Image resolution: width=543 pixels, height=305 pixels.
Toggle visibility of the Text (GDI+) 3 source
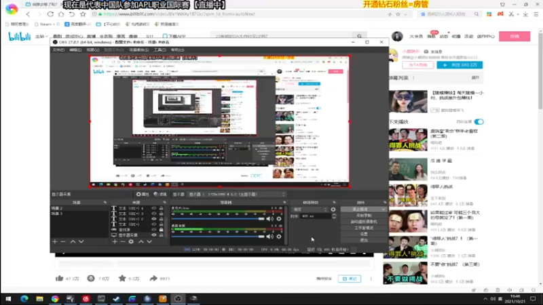tap(154, 213)
